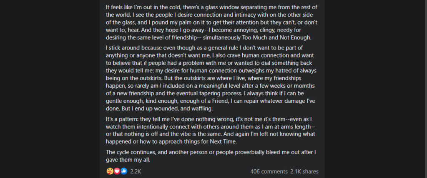Click the Care hugging-heart reaction icon

(x=110, y=171)
